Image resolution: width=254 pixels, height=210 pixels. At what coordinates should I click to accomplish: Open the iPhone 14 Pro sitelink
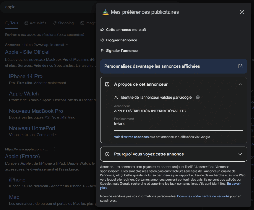pos(26,76)
